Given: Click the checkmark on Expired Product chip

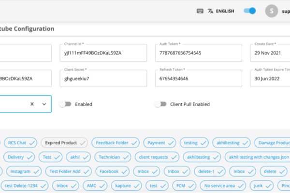Looking at the screenshot, I should click(83, 143).
